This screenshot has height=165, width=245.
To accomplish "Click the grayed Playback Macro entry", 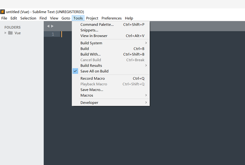I will [111, 84].
